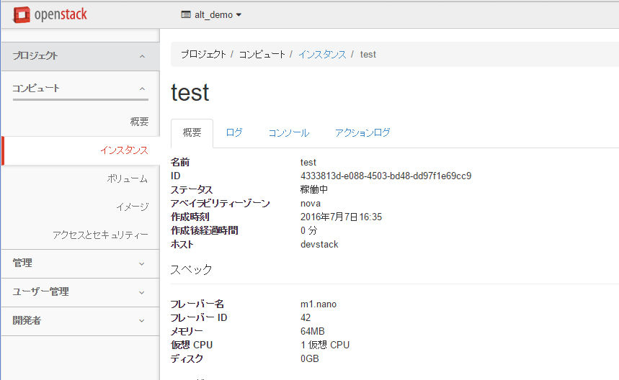619x380 pixels.
Task: Click the インスタンス breadcrumb link
Action: click(322, 55)
